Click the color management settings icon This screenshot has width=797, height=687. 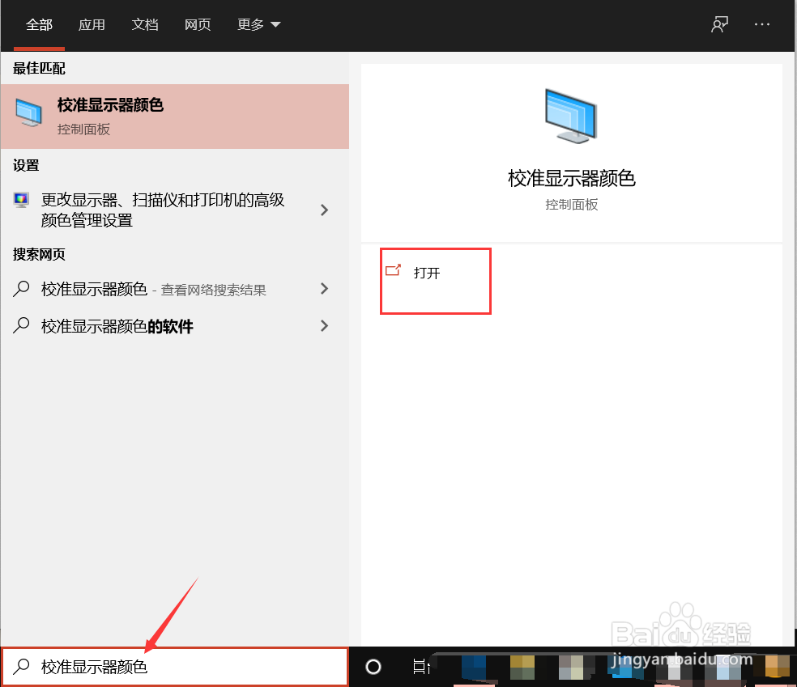coord(22,200)
